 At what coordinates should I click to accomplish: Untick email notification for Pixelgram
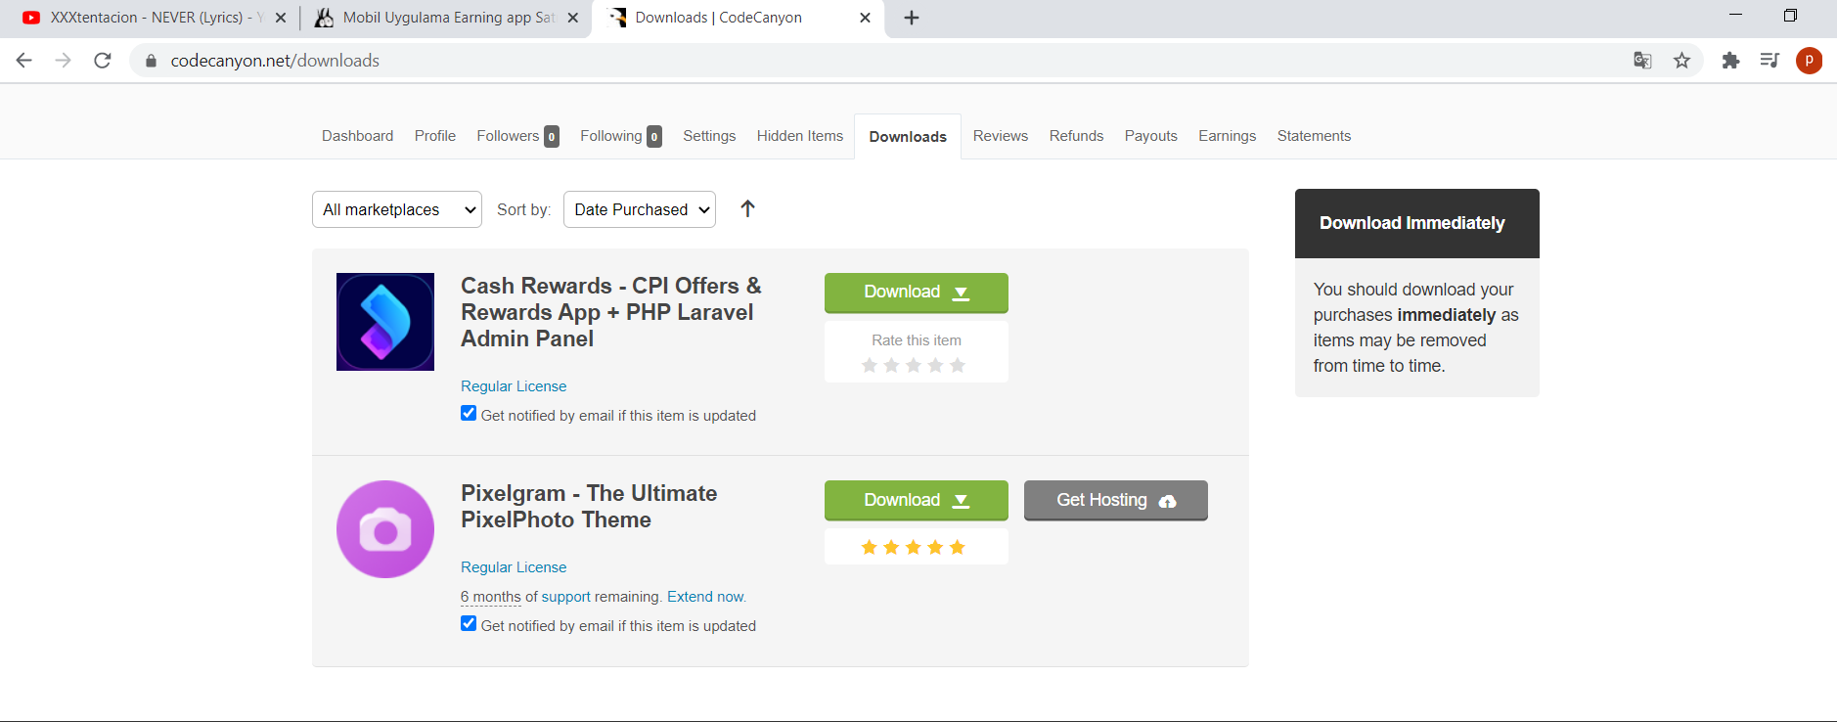tap(469, 623)
